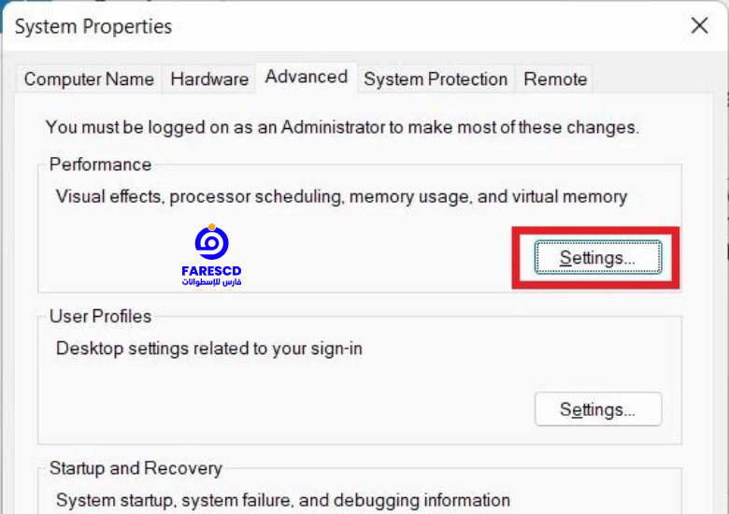
Task: Click the Arabic text under FARESCD
Action: pyautogui.click(x=211, y=282)
